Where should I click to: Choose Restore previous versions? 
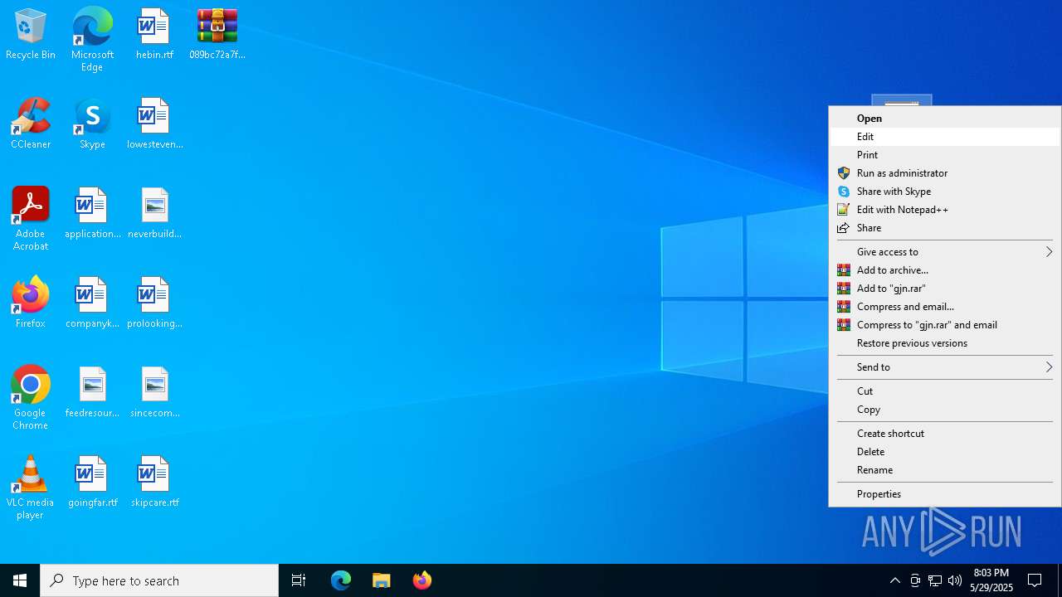tap(945, 343)
